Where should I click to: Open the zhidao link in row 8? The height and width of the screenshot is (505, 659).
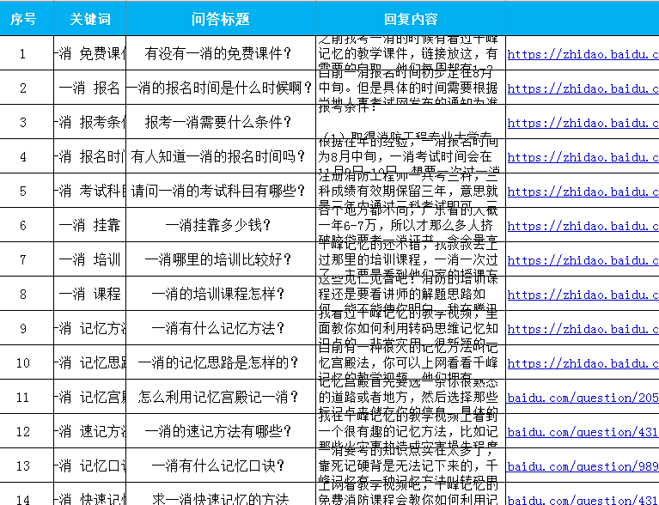[x=583, y=295]
